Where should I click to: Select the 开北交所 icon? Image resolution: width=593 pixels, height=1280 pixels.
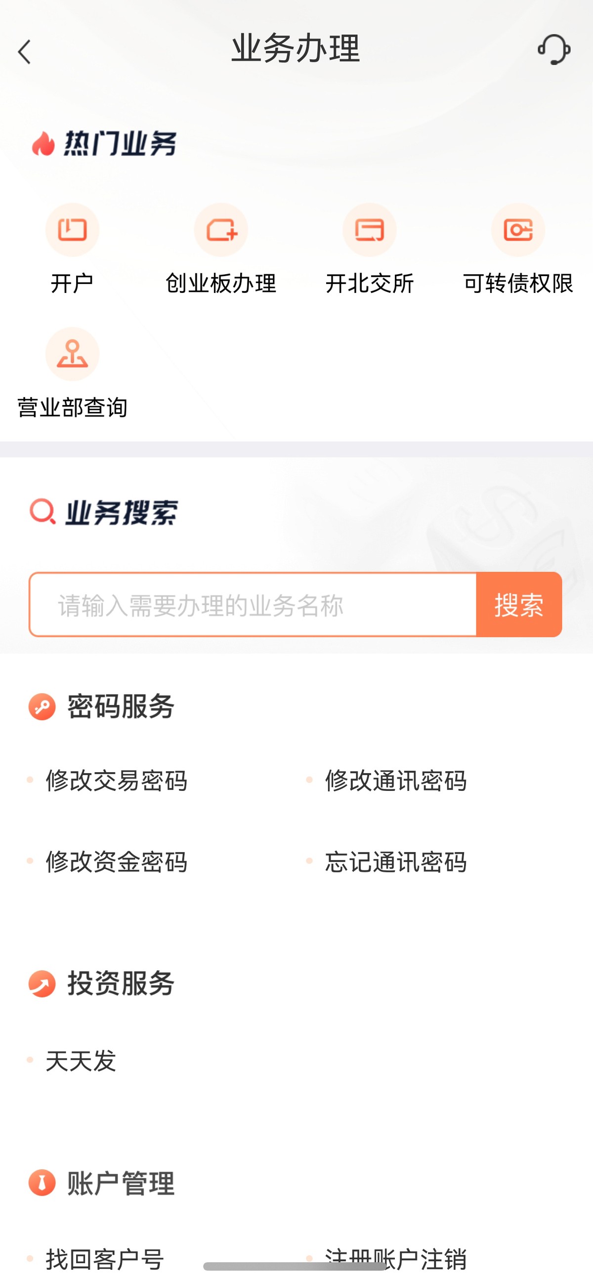[x=369, y=230]
